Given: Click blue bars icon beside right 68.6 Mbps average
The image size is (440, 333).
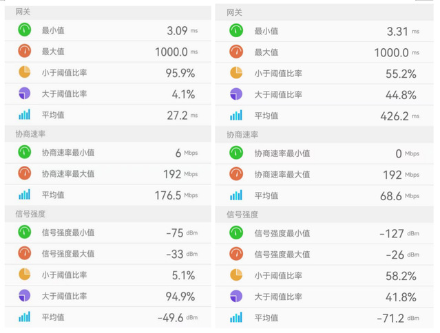Looking at the screenshot, I should click(236, 195).
